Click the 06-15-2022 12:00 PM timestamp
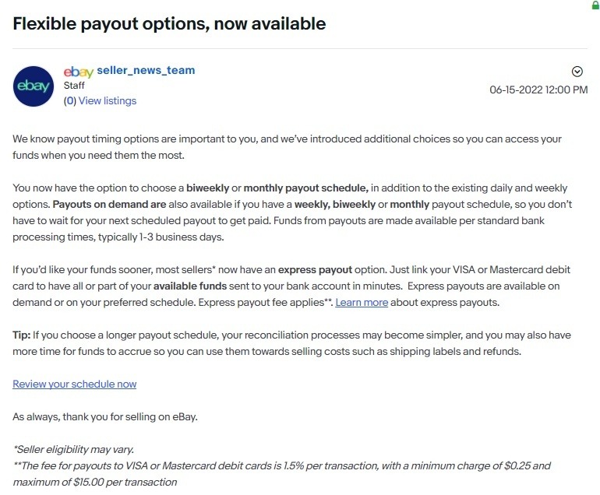The width and height of the screenshot is (600, 495). [538, 90]
